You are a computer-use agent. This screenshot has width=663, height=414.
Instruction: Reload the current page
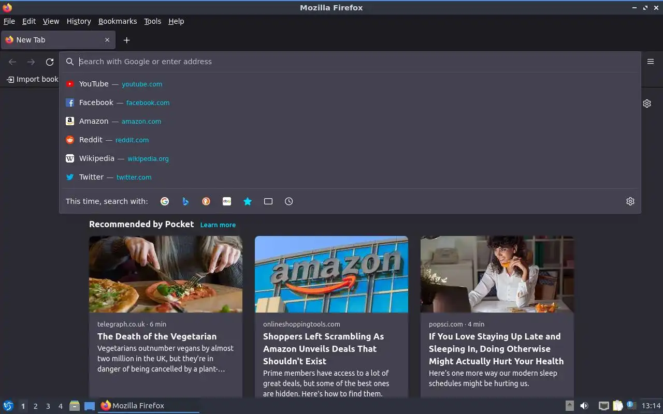point(50,62)
